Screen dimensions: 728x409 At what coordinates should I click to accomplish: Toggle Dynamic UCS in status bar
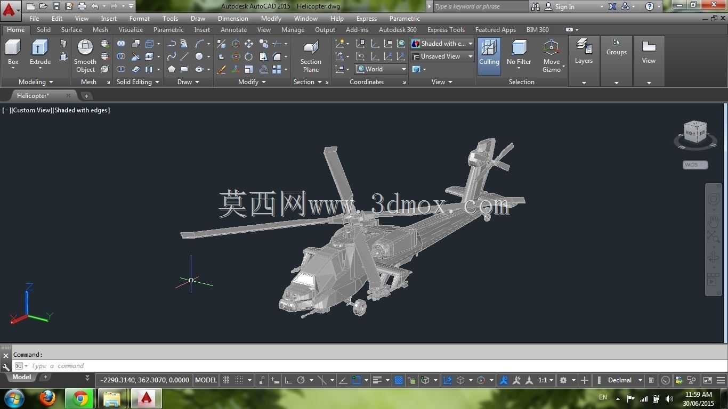coord(447,380)
